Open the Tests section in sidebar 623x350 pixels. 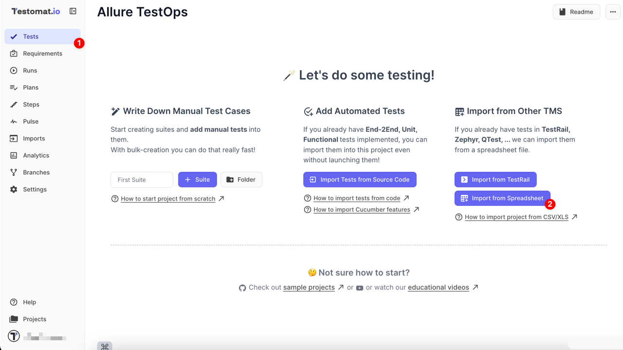coord(31,37)
